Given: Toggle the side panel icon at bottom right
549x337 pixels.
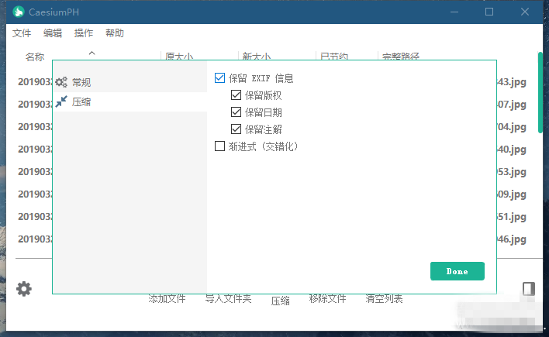Looking at the screenshot, I should click(x=528, y=289).
